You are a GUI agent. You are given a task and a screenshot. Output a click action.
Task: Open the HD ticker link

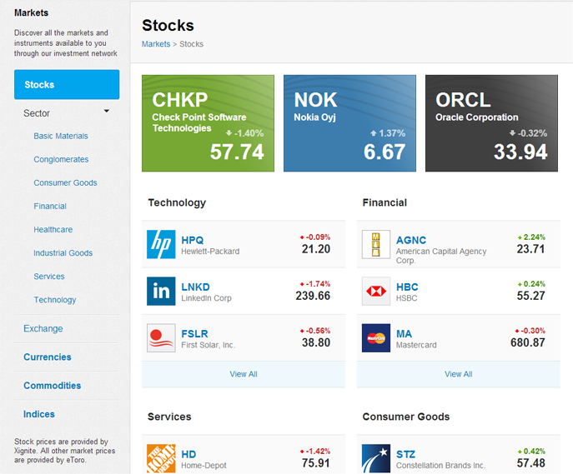[188, 454]
